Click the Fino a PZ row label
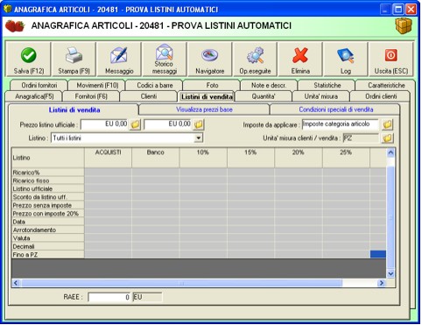422x325 pixels. point(48,255)
